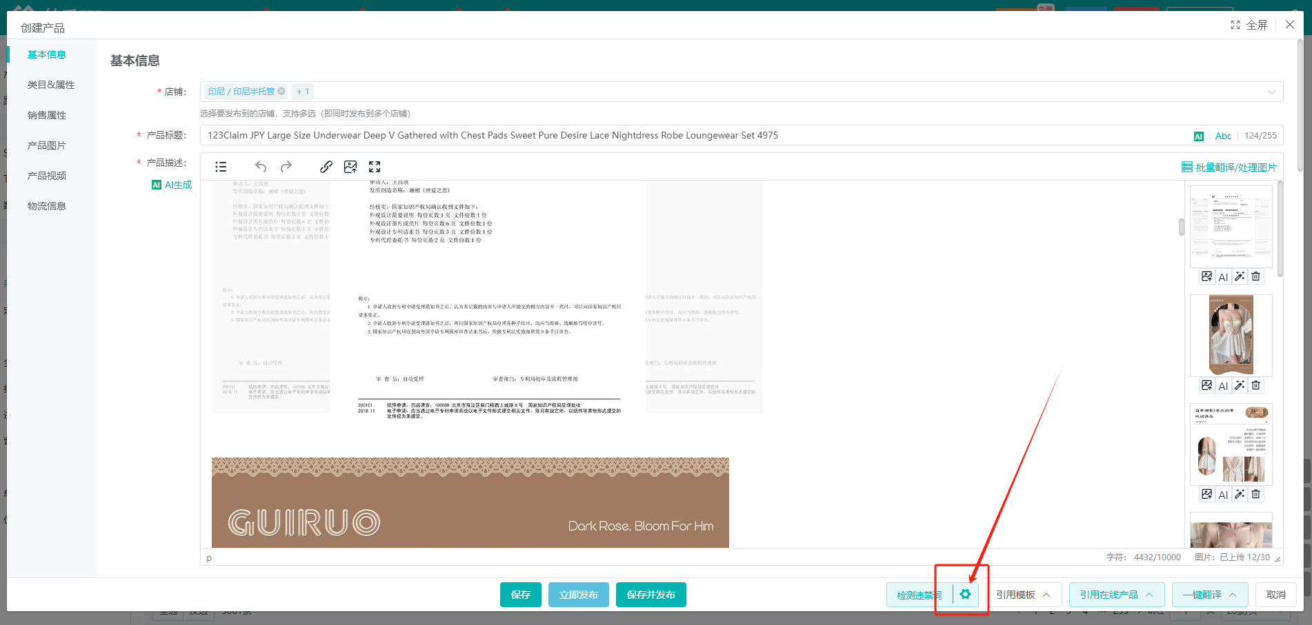Click the GUIRUO banner image in editor
Screen dimensions: 1312x625
(470, 502)
